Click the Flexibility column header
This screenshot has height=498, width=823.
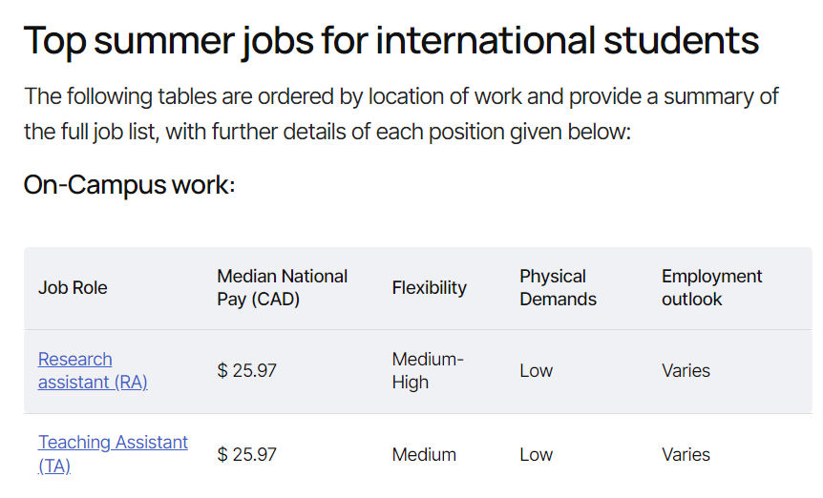click(429, 288)
